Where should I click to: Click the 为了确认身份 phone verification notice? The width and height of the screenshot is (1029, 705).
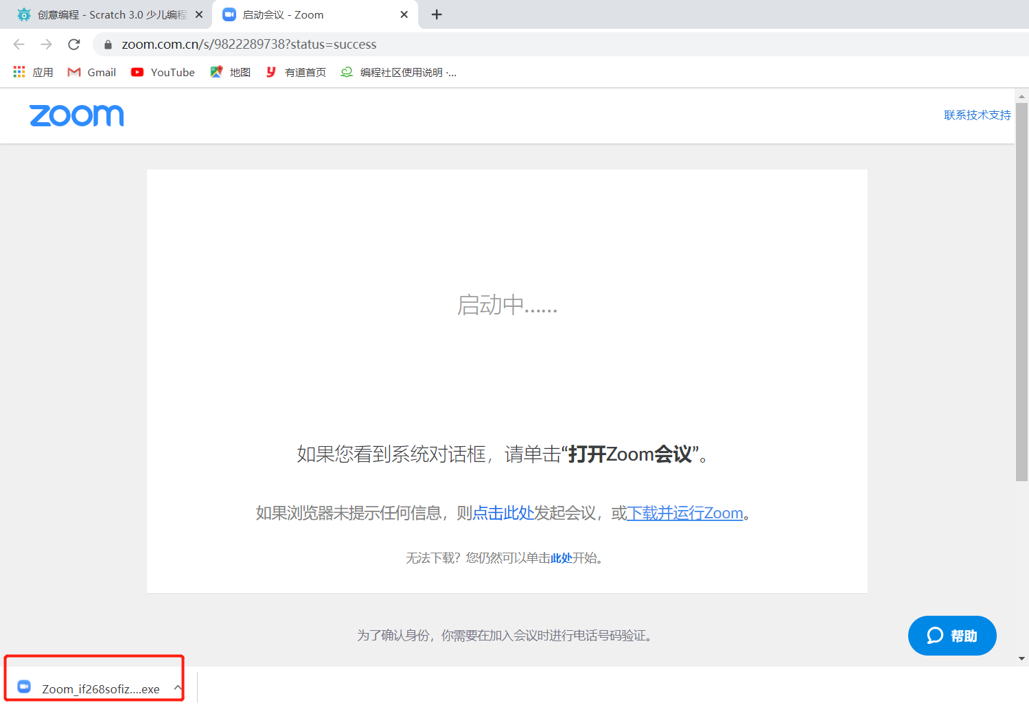(x=505, y=636)
